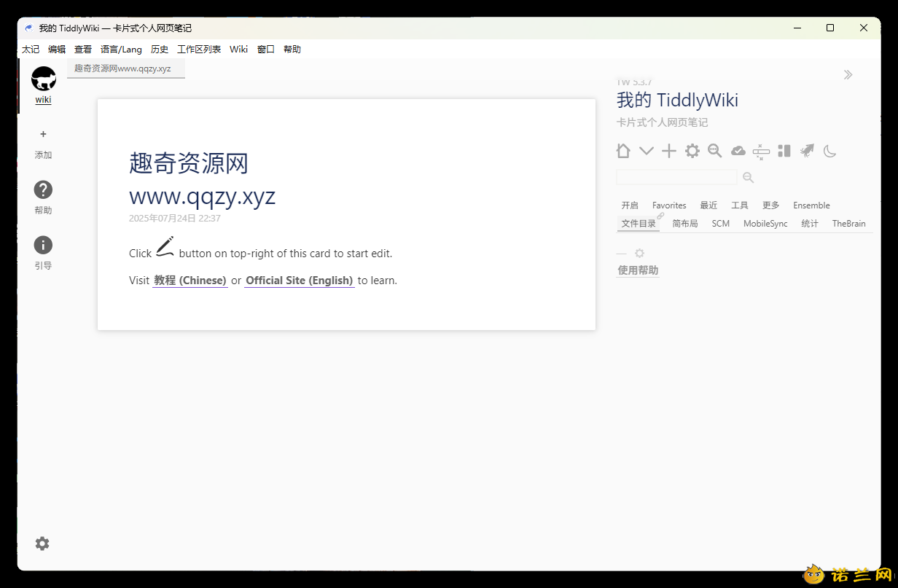Open advanced search magnifier in toolbar

[x=715, y=151]
